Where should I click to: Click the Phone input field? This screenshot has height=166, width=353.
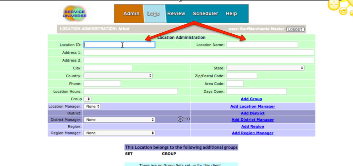(102, 84)
